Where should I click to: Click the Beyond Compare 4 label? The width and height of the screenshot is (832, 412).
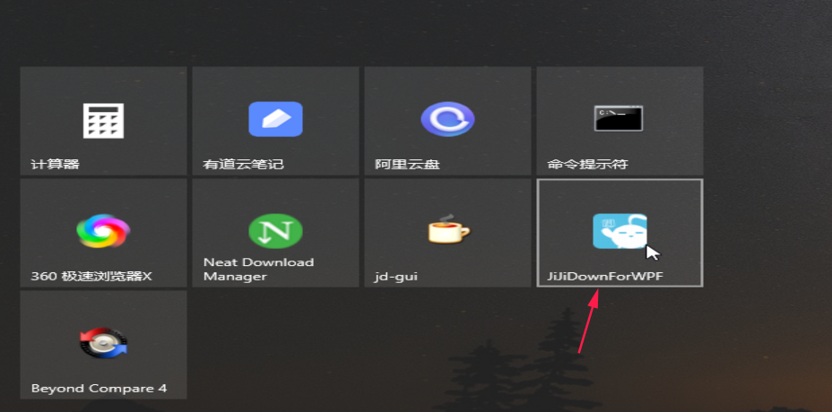point(99,388)
